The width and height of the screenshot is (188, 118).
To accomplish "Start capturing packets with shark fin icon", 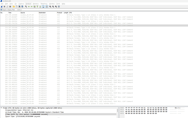I will point(2,7).
